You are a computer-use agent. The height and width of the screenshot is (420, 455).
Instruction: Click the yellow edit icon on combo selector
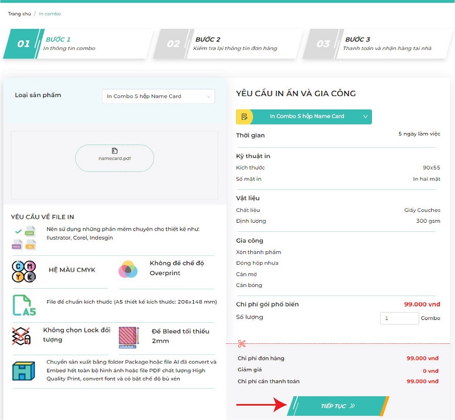(x=244, y=117)
